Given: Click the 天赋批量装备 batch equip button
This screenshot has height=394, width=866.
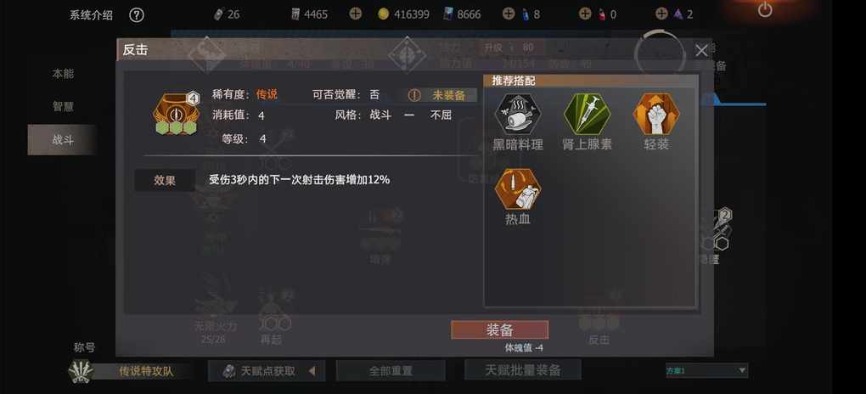Looking at the screenshot, I should click(x=522, y=369).
